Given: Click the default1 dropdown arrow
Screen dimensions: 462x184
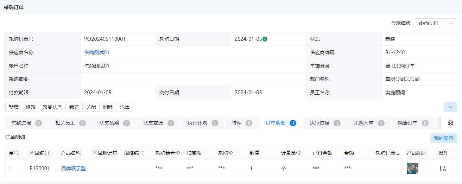Looking at the screenshot, I should [x=451, y=23].
